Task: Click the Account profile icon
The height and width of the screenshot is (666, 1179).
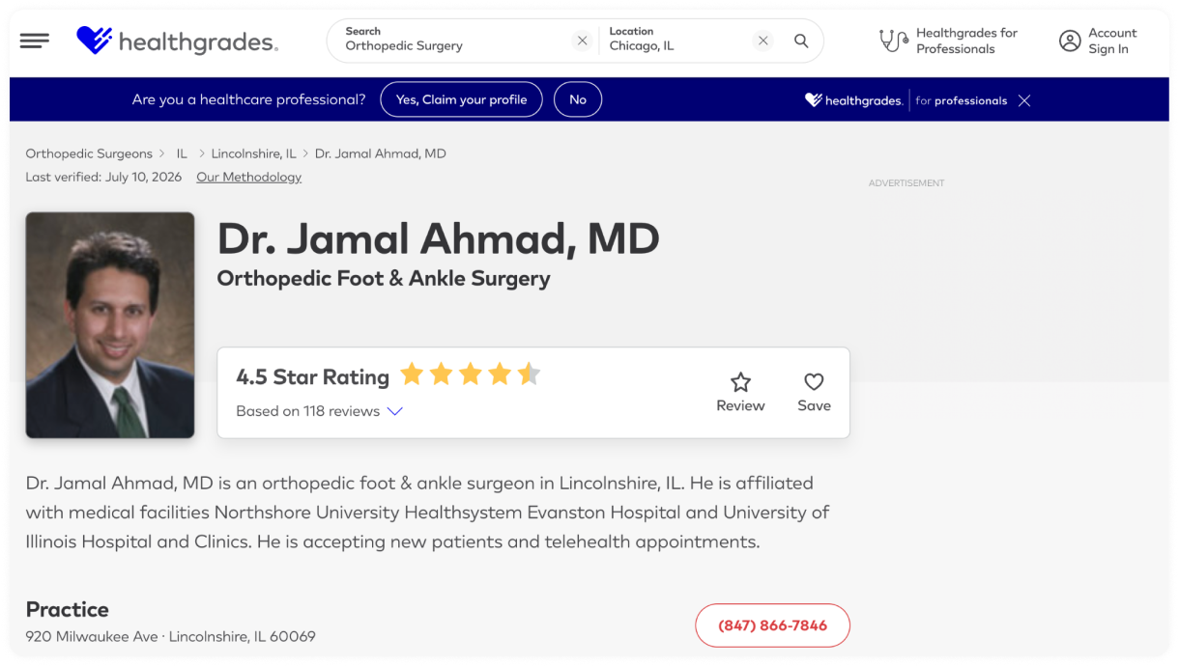Action: click(1070, 41)
